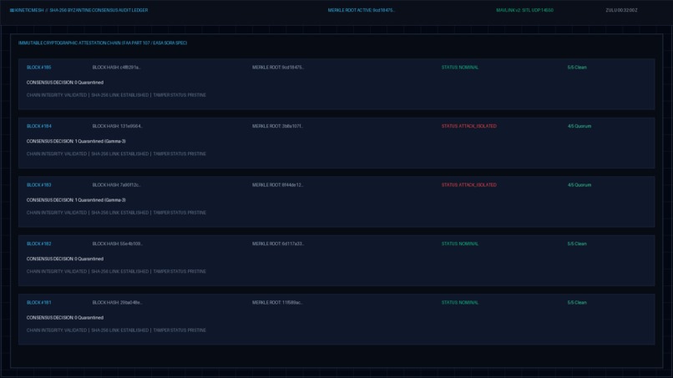Select the block hash of BLOCK #182
The image size is (673, 378).
117,244
